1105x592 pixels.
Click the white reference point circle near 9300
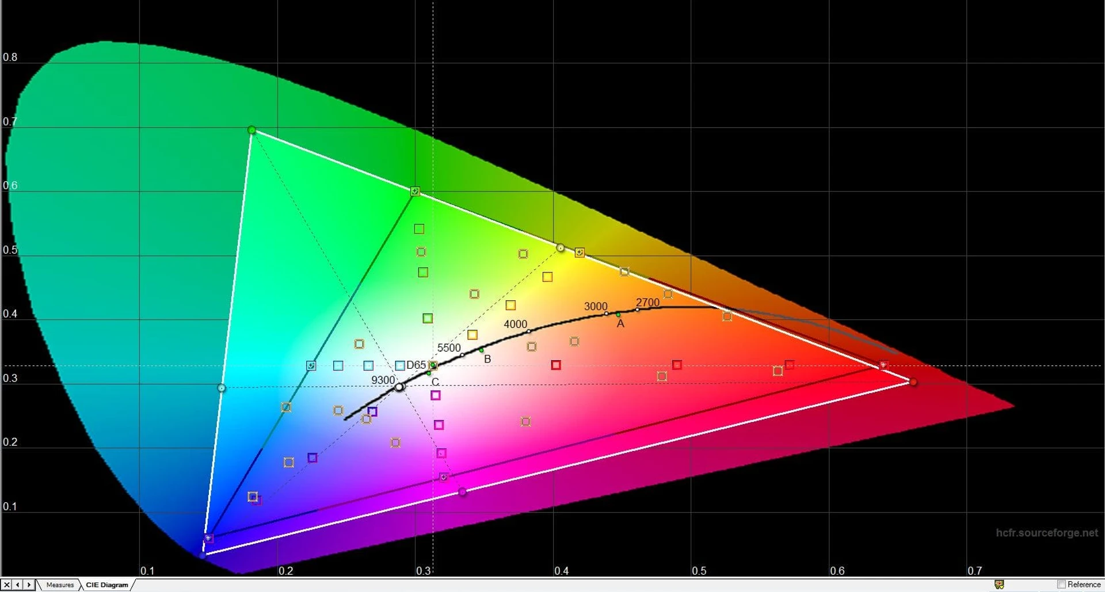(399, 387)
